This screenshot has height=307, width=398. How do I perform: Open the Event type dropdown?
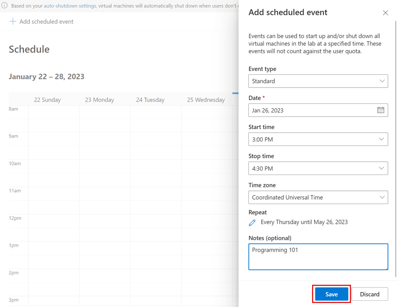pos(318,81)
